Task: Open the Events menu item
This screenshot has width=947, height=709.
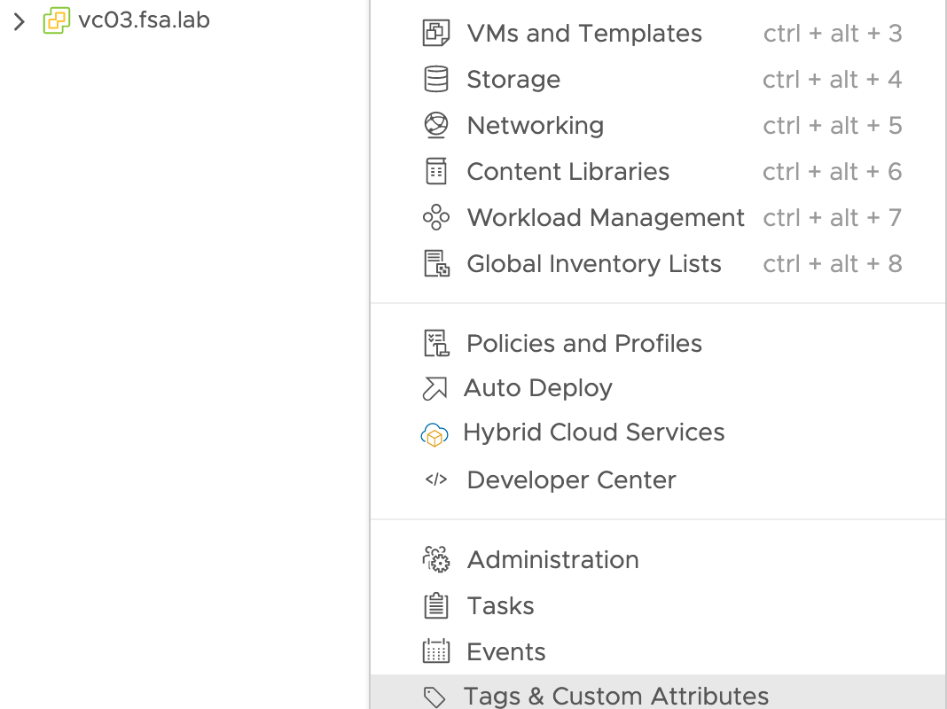Action: click(505, 652)
